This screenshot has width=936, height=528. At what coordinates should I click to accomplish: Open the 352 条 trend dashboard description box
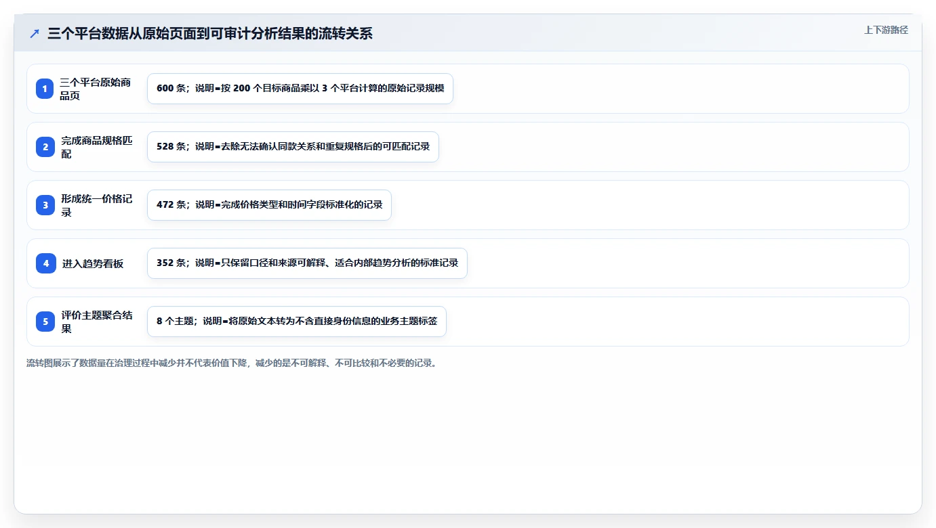click(x=307, y=263)
